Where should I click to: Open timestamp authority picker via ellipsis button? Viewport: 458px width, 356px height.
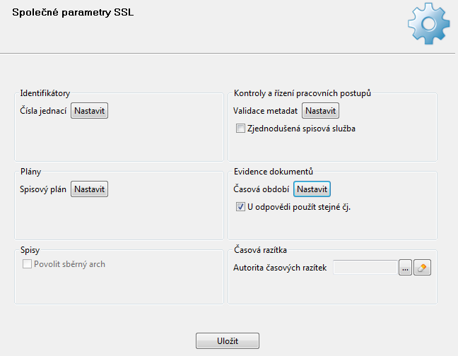click(405, 268)
